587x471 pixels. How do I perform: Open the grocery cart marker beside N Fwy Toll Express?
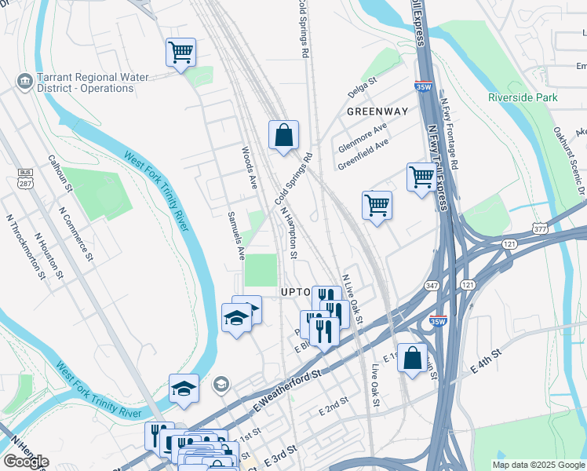click(422, 179)
